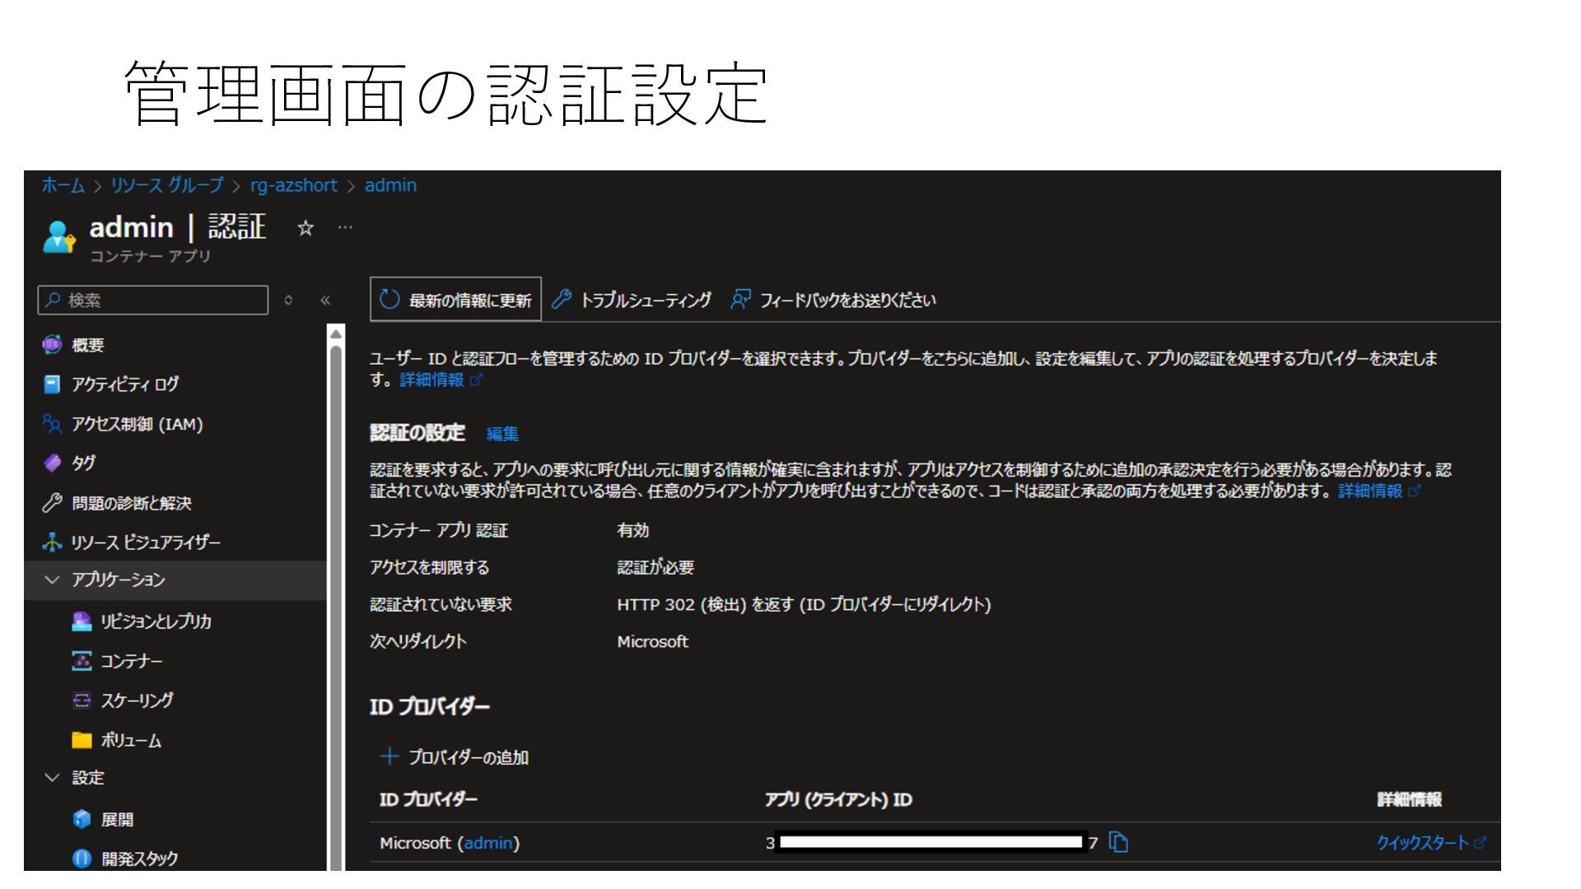Open the ellipsis more options menu
This screenshot has width=1581, height=889.
pyautogui.click(x=345, y=228)
